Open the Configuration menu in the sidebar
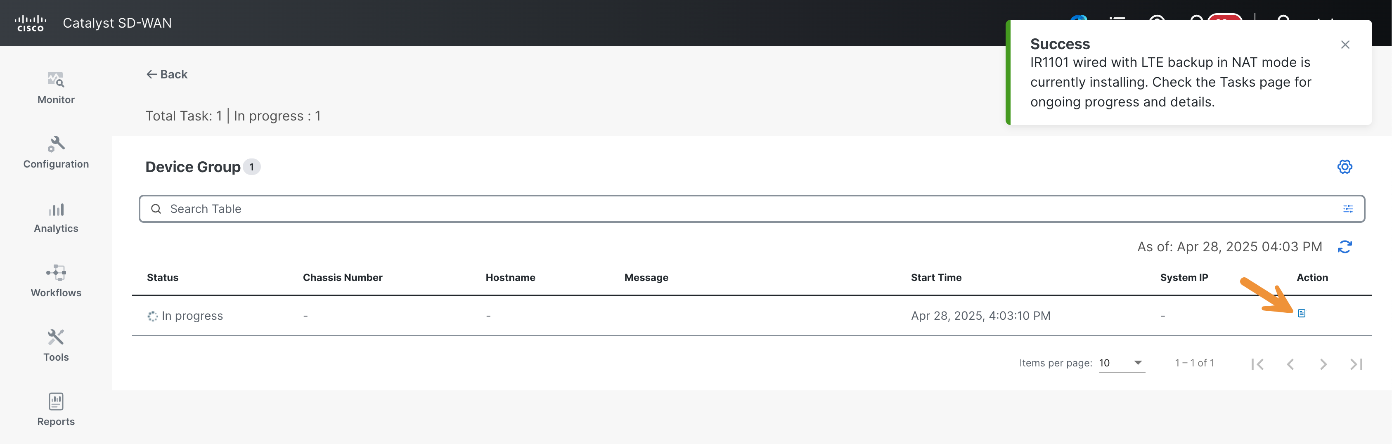Viewport: 1392px width, 444px height. pyautogui.click(x=56, y=152)
